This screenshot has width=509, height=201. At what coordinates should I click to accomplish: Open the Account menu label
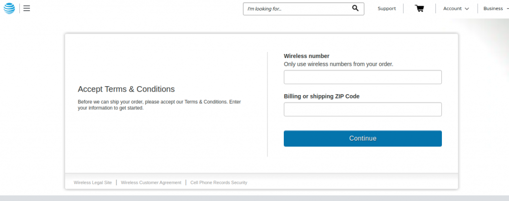point(452,8)
